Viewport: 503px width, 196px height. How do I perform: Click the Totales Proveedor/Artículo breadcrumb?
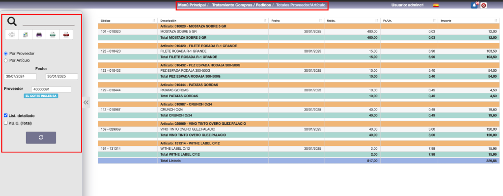point(301,5)
